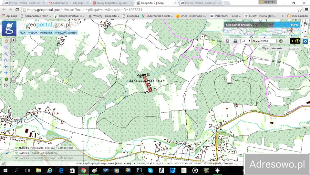Click the zbigniew profile button
The width and height of the screenshot is (310, 175).
point(267,2)
